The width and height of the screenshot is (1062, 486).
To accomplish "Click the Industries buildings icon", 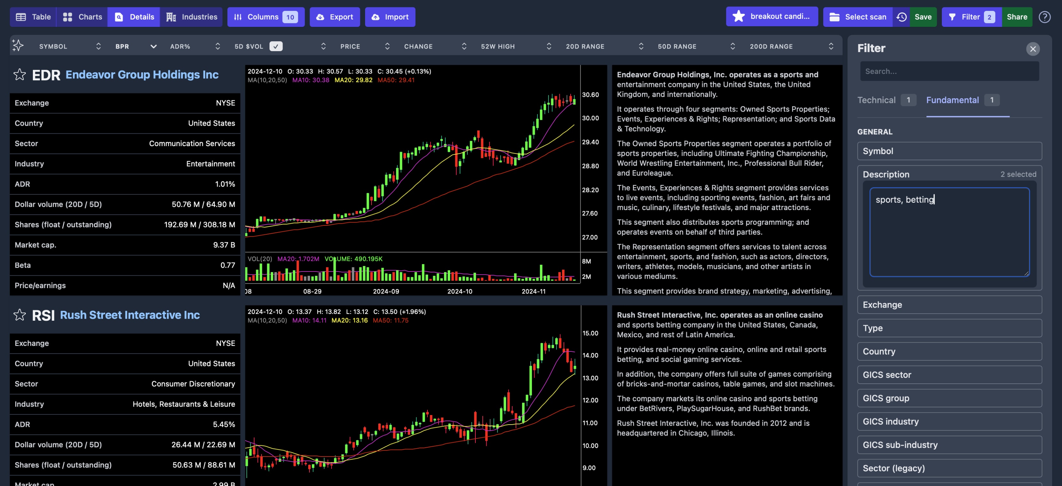I will click(x=171, y=17).
